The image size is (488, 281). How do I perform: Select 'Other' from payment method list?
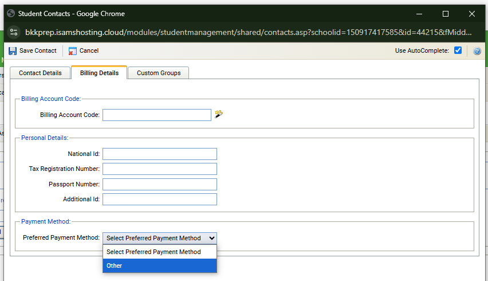[x=160, y=266]
